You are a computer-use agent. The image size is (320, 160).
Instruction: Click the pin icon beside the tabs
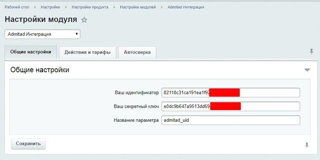click(x=311, y=52)
